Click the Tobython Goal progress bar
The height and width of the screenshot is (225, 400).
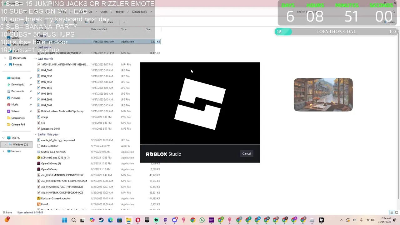(x=336, y=32)
